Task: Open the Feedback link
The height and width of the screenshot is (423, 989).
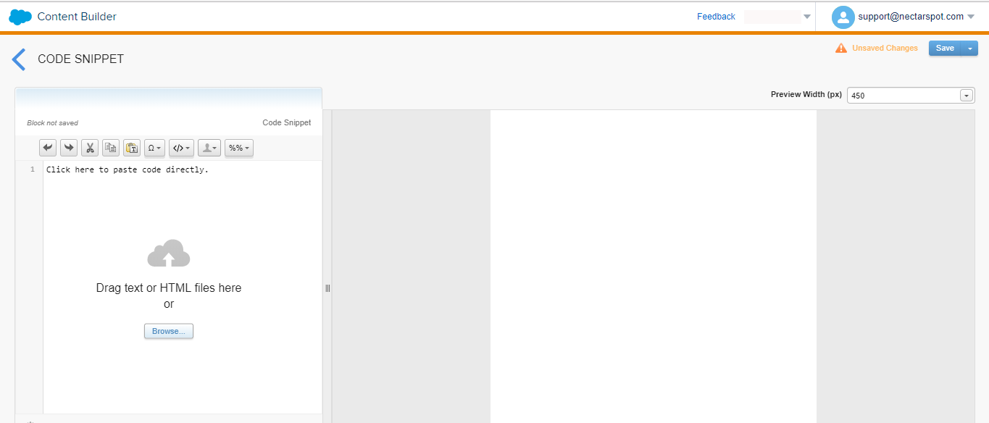Action: coord(716,17)
